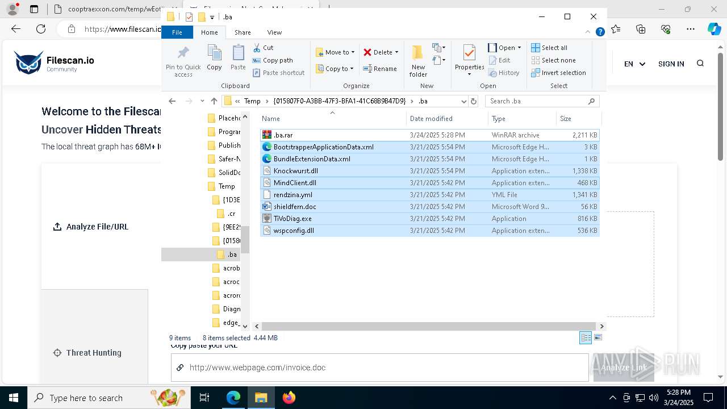Switch to Large icons view layout

(x=598, y=338)
